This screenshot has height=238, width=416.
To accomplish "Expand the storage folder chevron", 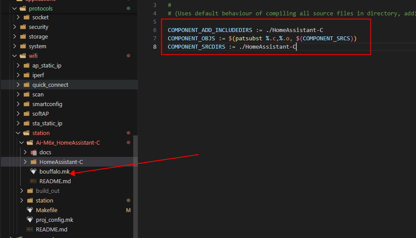I will [14, 36].
